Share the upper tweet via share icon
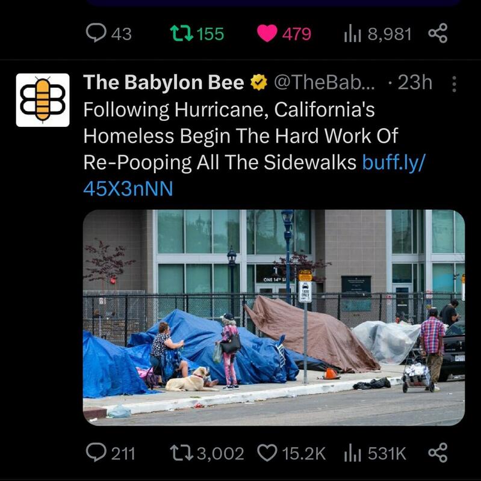 tap(438, 33)
